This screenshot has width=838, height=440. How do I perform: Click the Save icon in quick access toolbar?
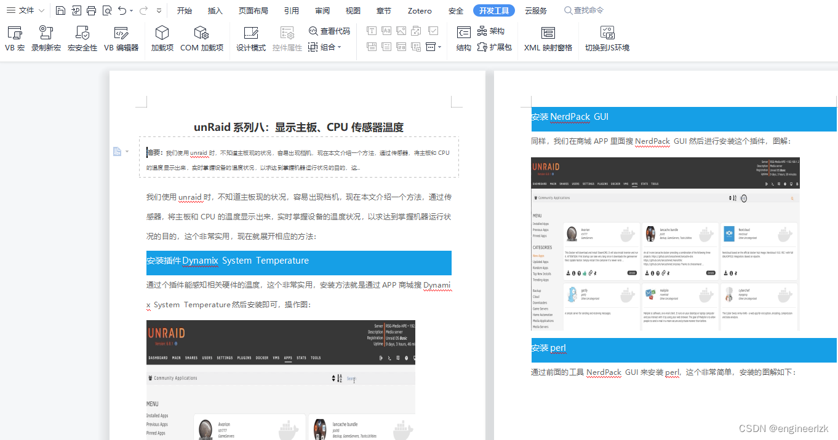coord(60,10)
